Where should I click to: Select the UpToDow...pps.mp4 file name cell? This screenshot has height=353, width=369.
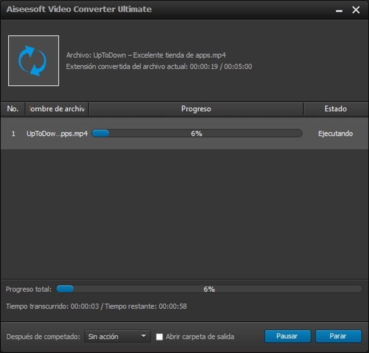(x=57, y=134)
